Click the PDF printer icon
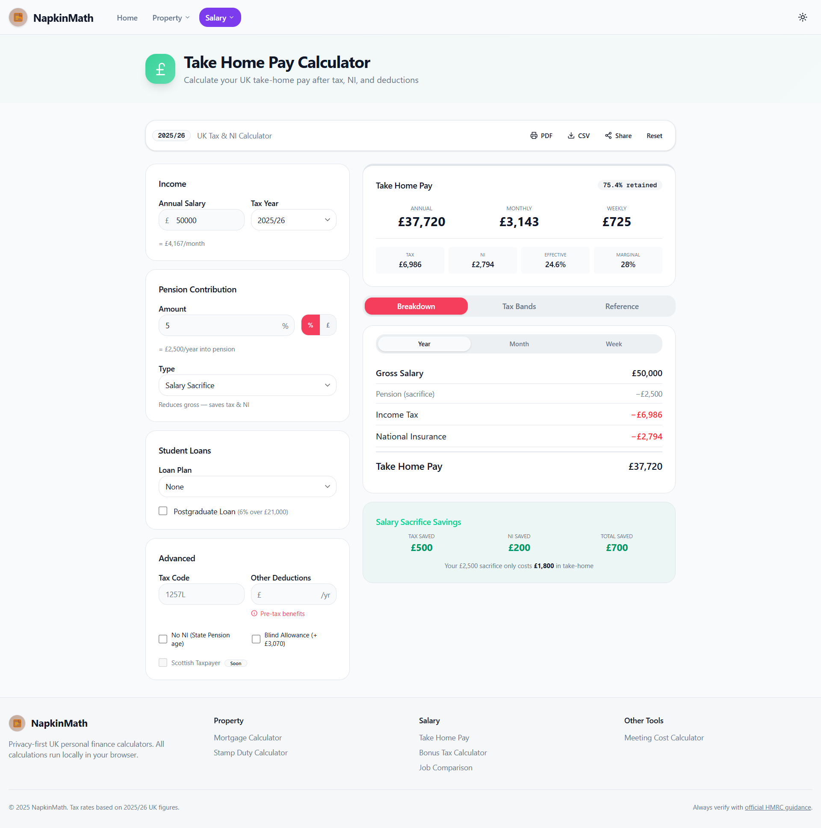The height and width of the screenshot is (828, 821). (533, 136)
